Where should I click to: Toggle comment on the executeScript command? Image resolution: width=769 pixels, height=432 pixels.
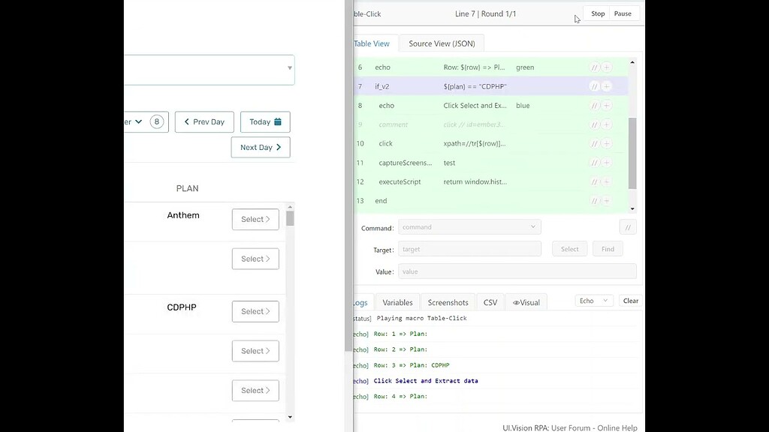(594, 181)
